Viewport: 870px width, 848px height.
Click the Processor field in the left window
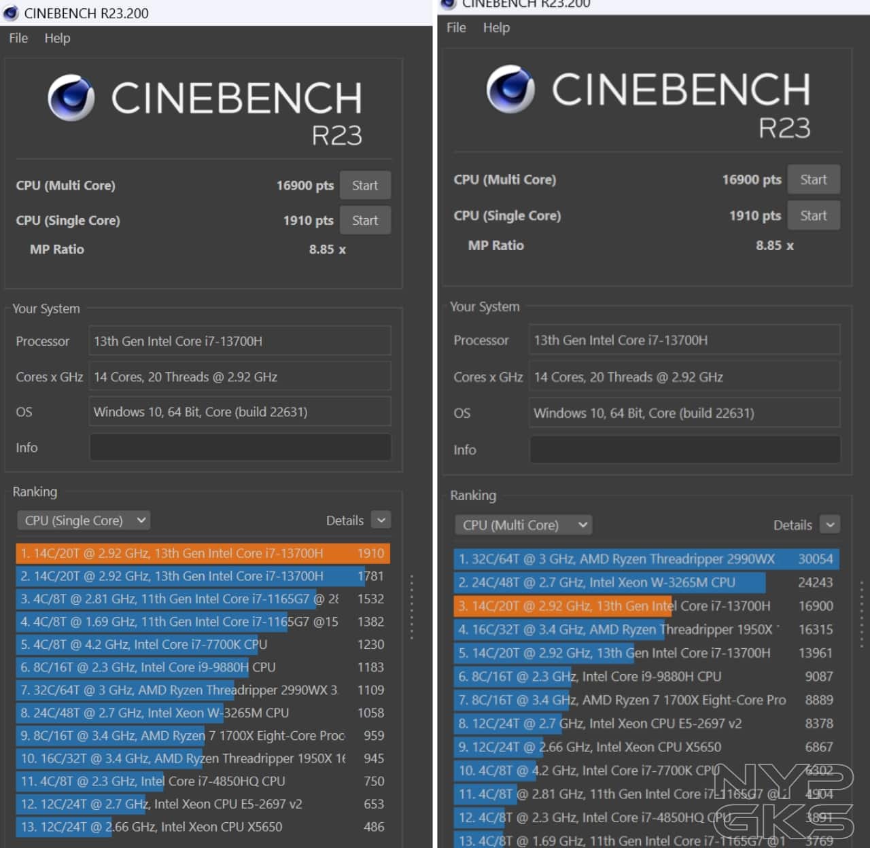[240, 341]
